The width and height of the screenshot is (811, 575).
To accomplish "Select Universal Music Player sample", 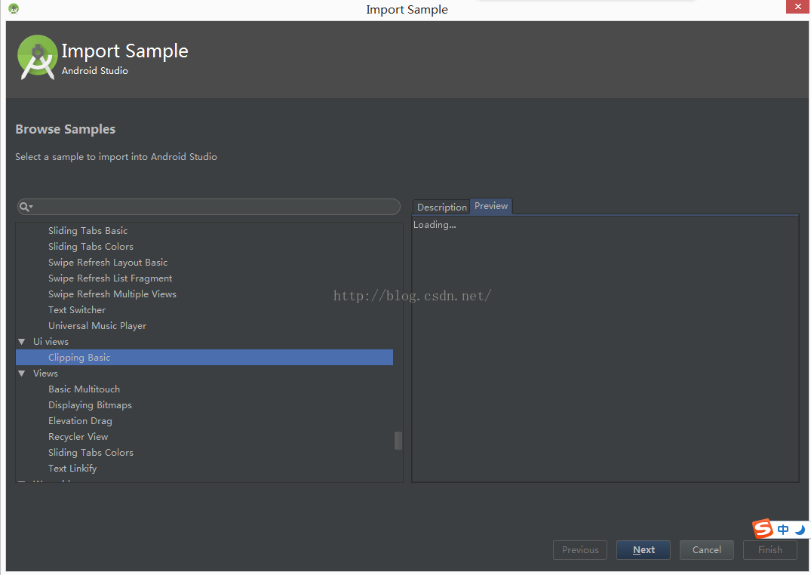I will 97,325.
